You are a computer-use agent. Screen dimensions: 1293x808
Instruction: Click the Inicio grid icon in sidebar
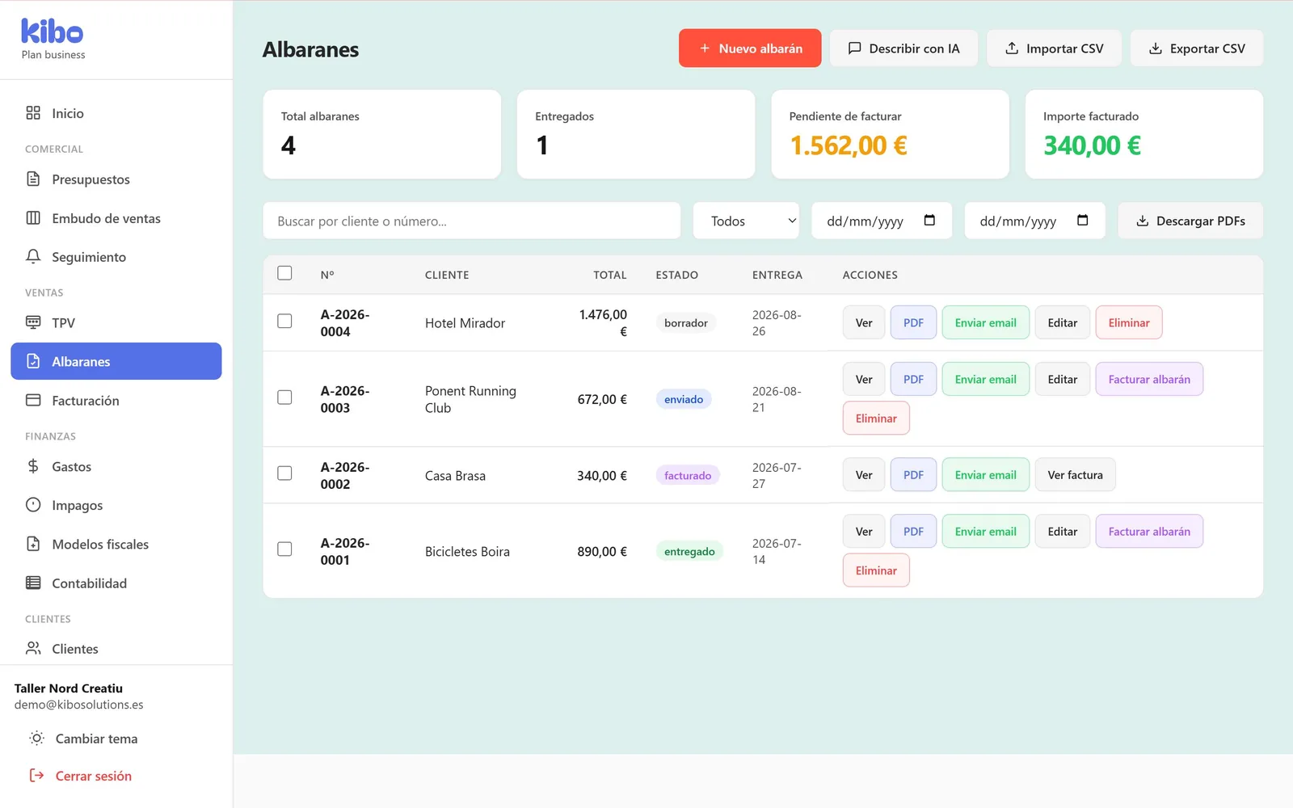coord(33,113)
